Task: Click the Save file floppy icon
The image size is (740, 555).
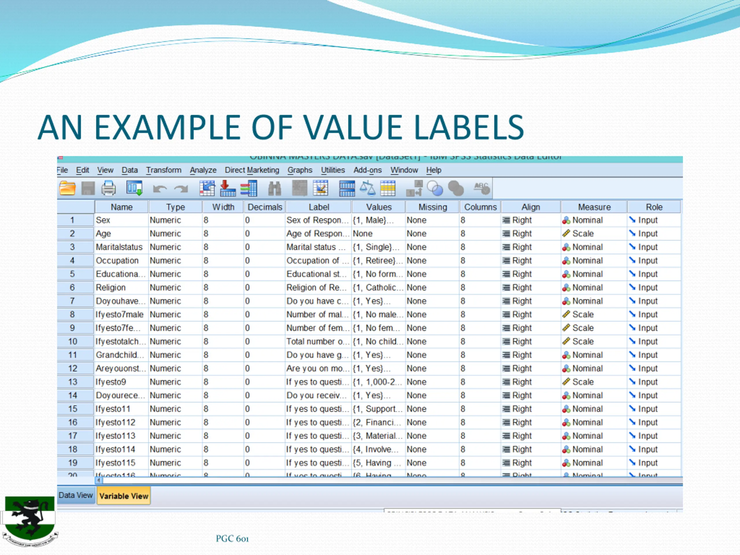Action: click(x=88, y=188)
